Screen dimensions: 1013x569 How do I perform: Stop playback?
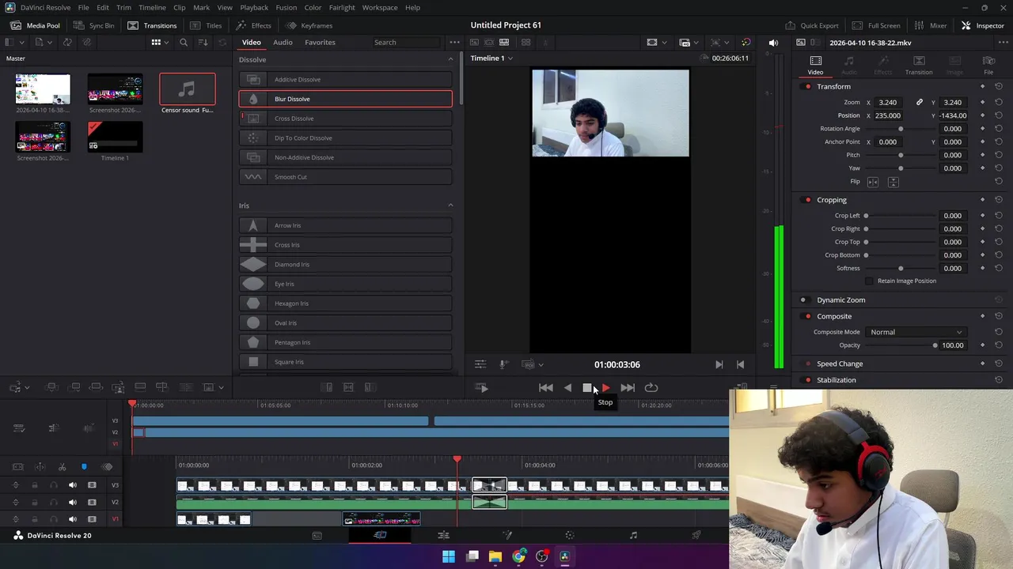point(587,388)
